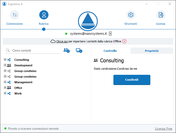
Task: Close the Supremo window
Action: [x=170, y=4]
